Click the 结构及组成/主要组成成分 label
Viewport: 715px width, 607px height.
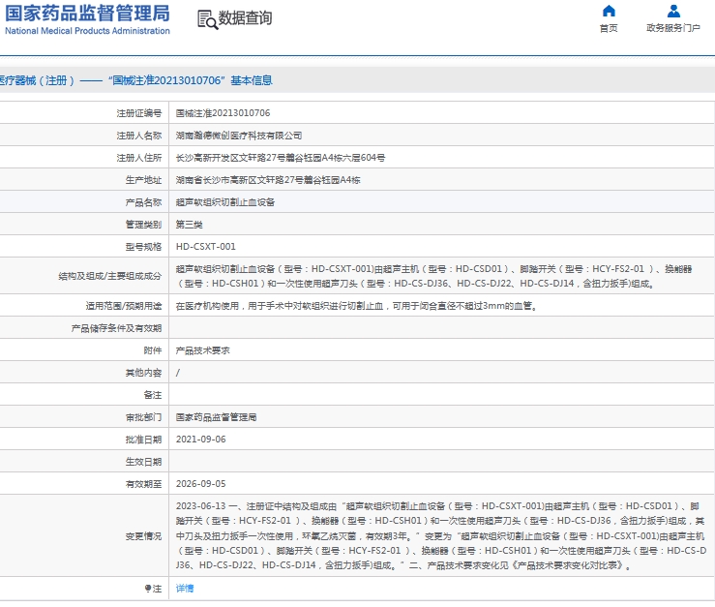pos(110,276)
